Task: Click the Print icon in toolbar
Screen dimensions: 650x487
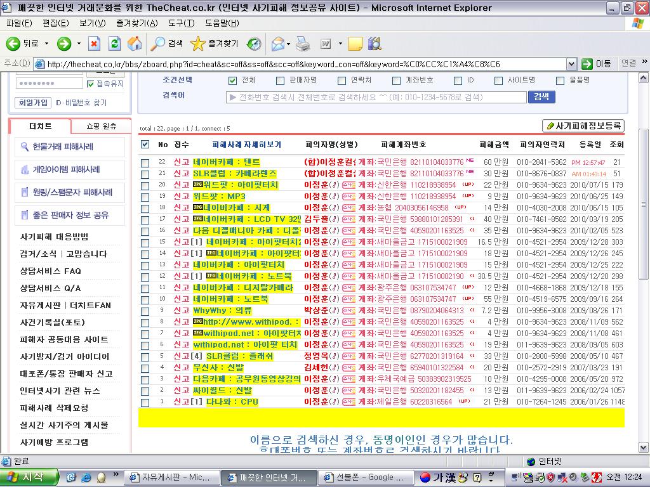Action: coord(303,44)
